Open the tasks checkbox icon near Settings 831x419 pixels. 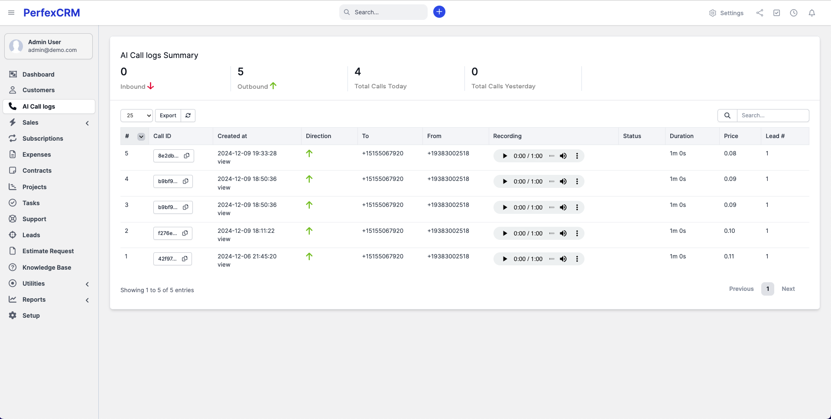click(x=776, y=13)
